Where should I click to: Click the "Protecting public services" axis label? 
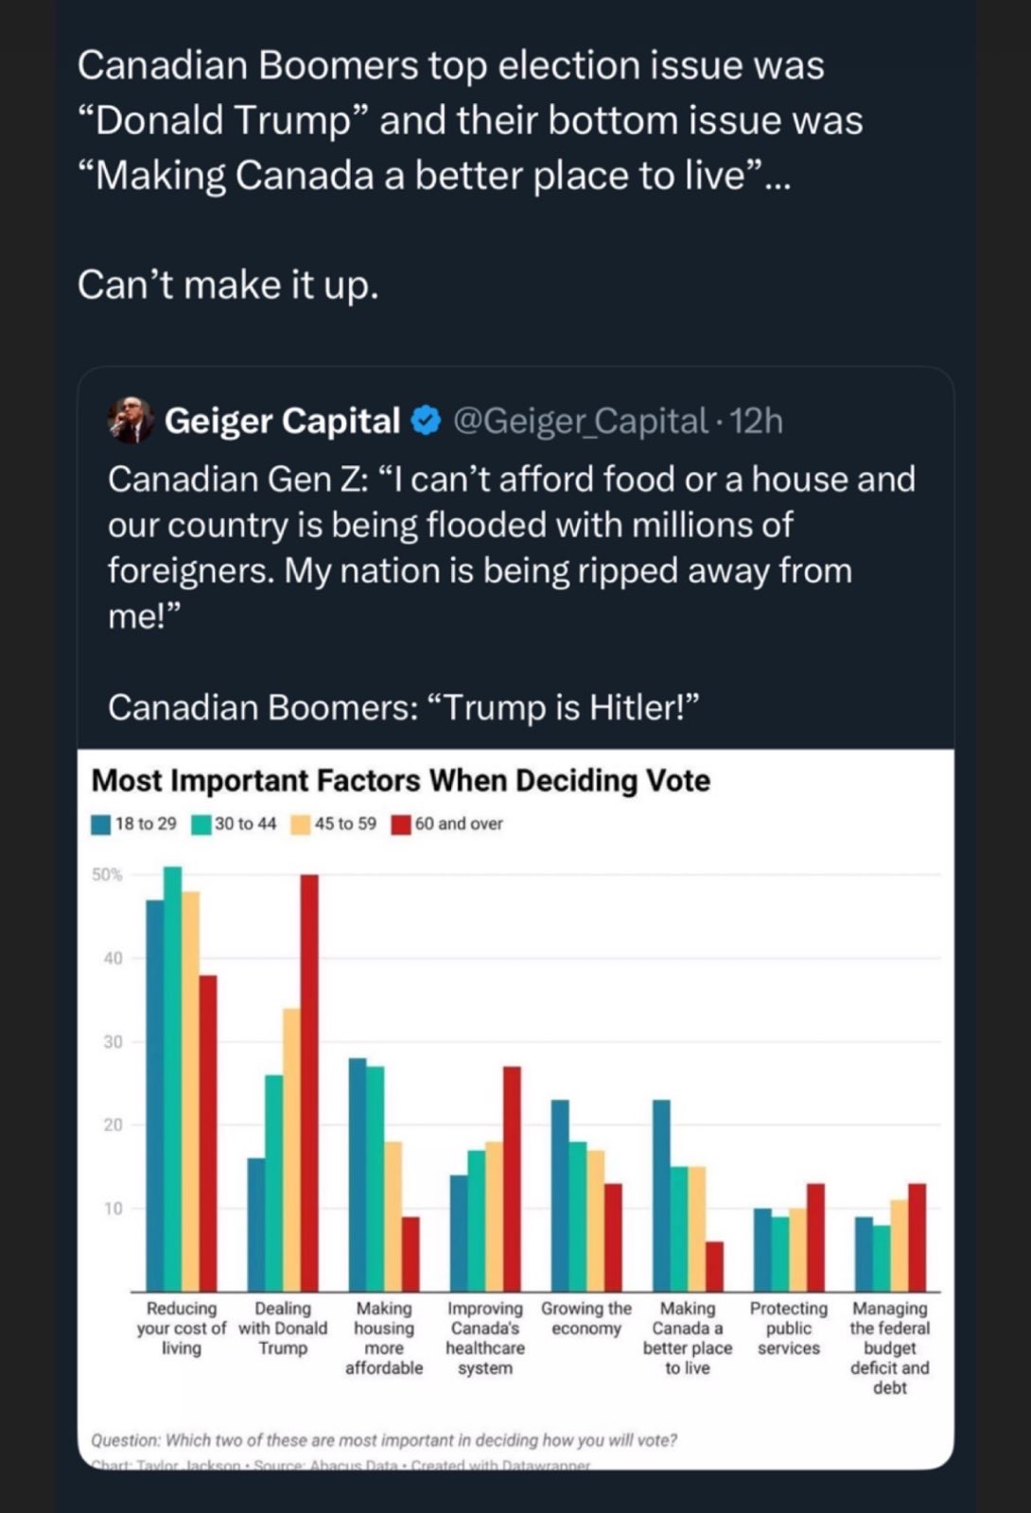[x=789, y=1328]
